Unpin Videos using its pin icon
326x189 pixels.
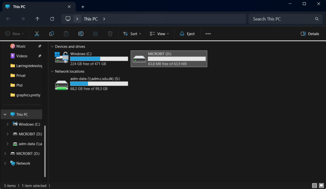point(39,56)
